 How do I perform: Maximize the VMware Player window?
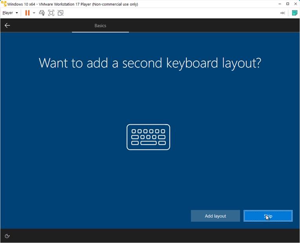tap(287, 4)
